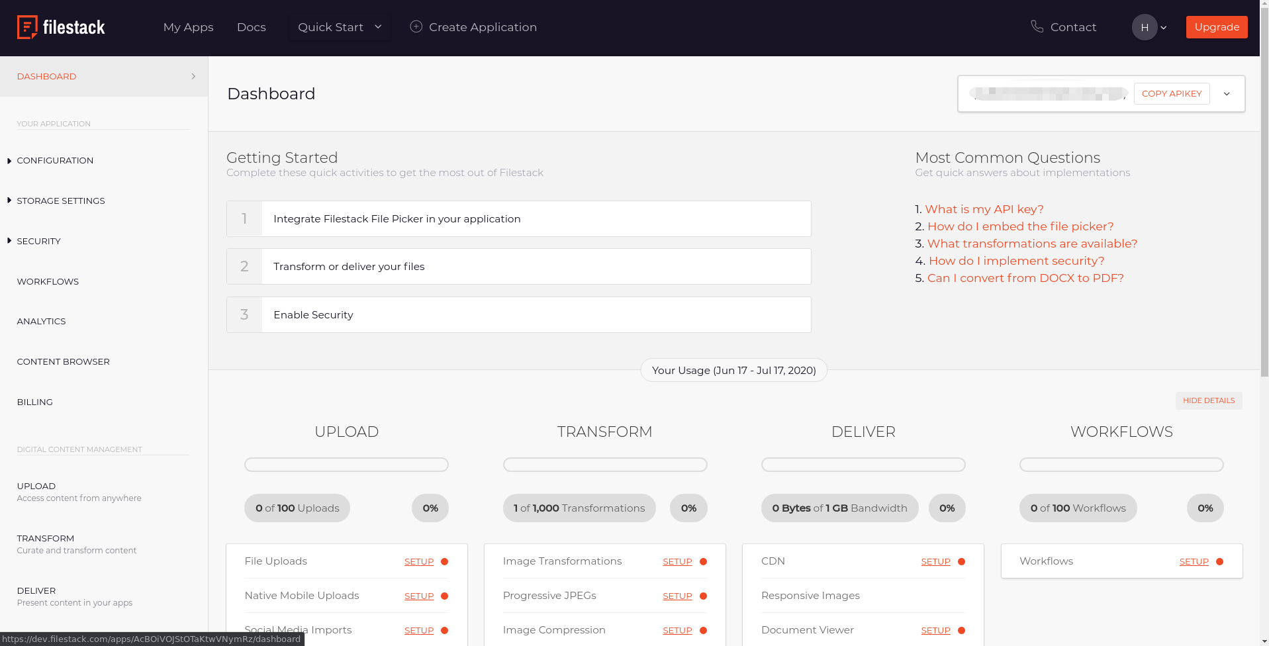Click the red status dot for Progressive JPEGs
Screen dimensions: 1269x646
(703, 596)
